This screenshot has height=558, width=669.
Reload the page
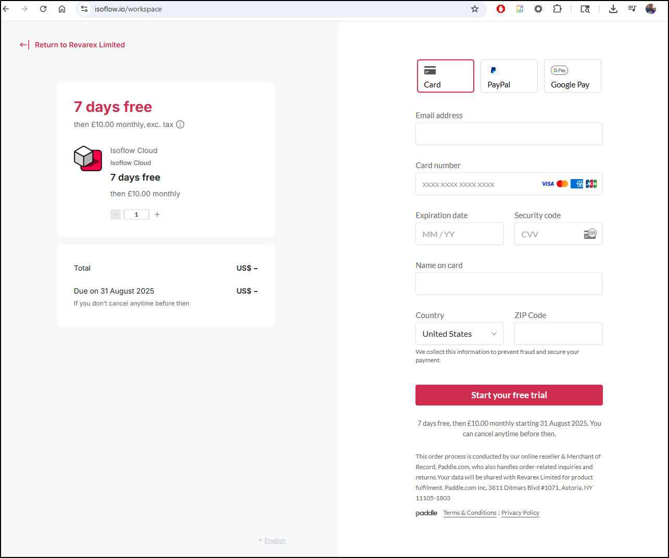(43, 9)
